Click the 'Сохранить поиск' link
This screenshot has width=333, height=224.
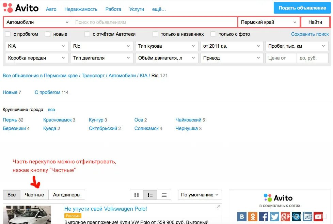310,34
